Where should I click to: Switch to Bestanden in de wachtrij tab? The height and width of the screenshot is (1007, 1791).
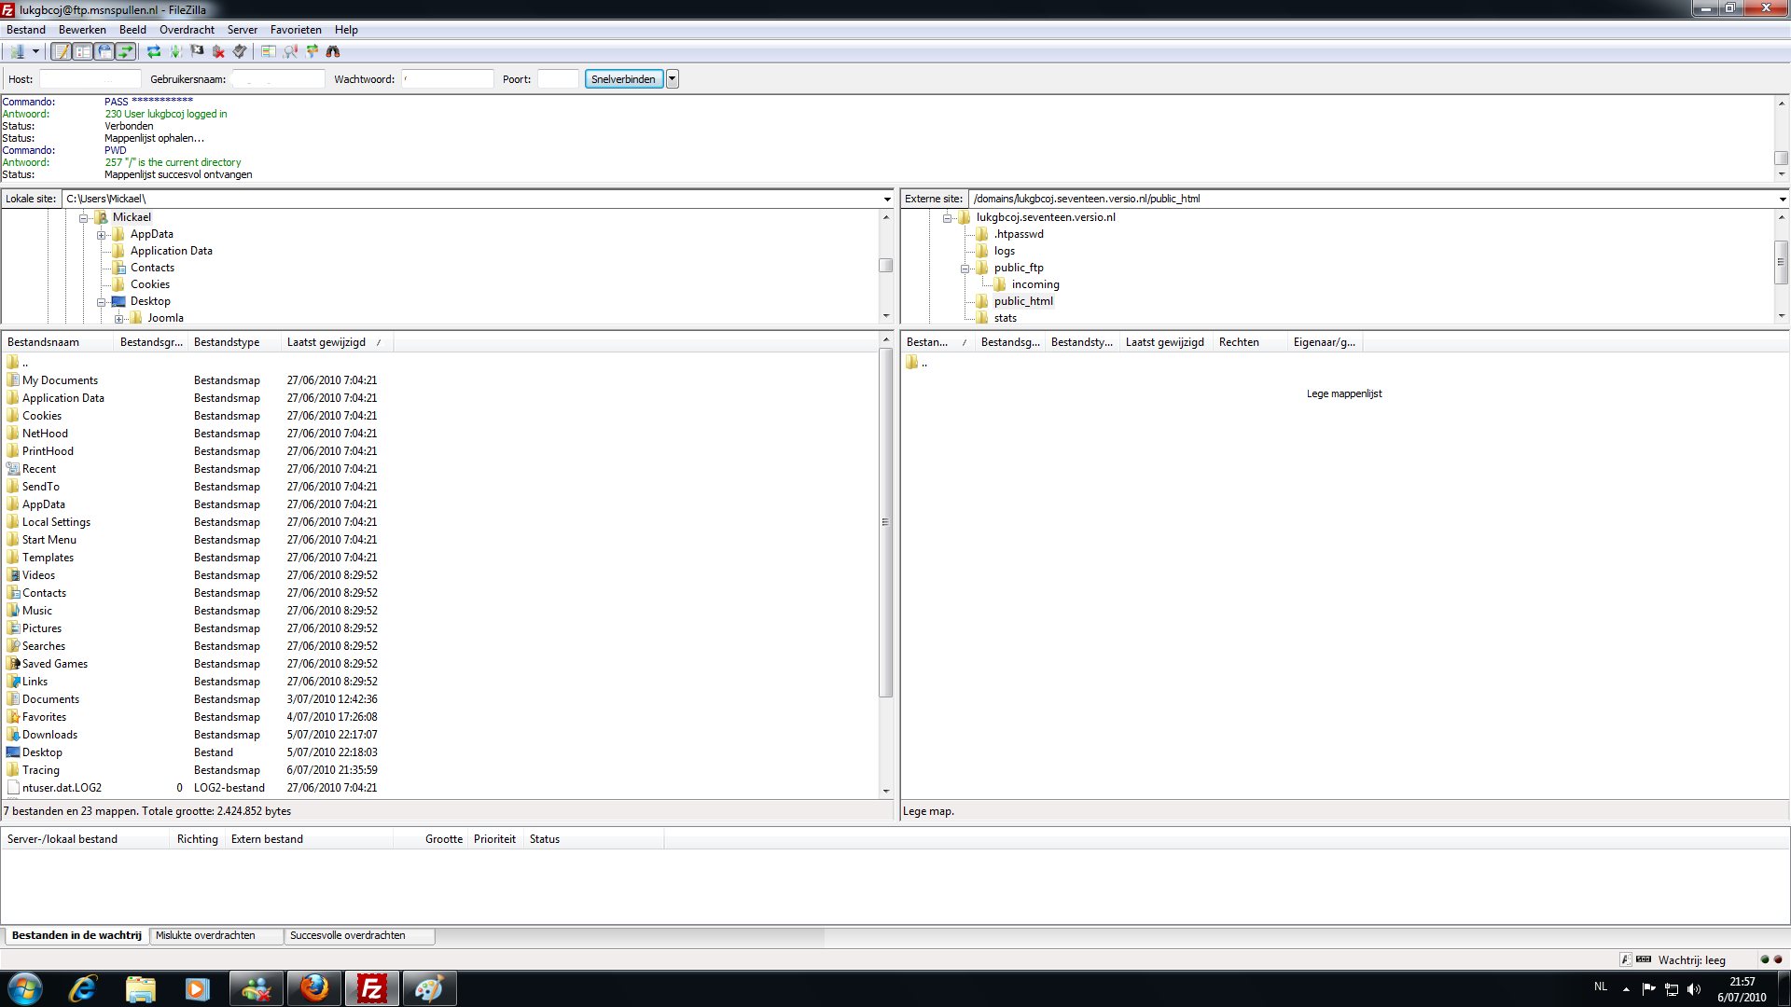click(x=76, y=935)
